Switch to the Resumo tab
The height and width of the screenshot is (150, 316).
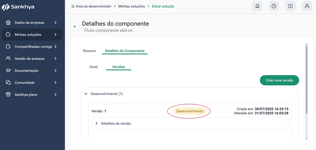pyautogui.click(x=89, y=51)
